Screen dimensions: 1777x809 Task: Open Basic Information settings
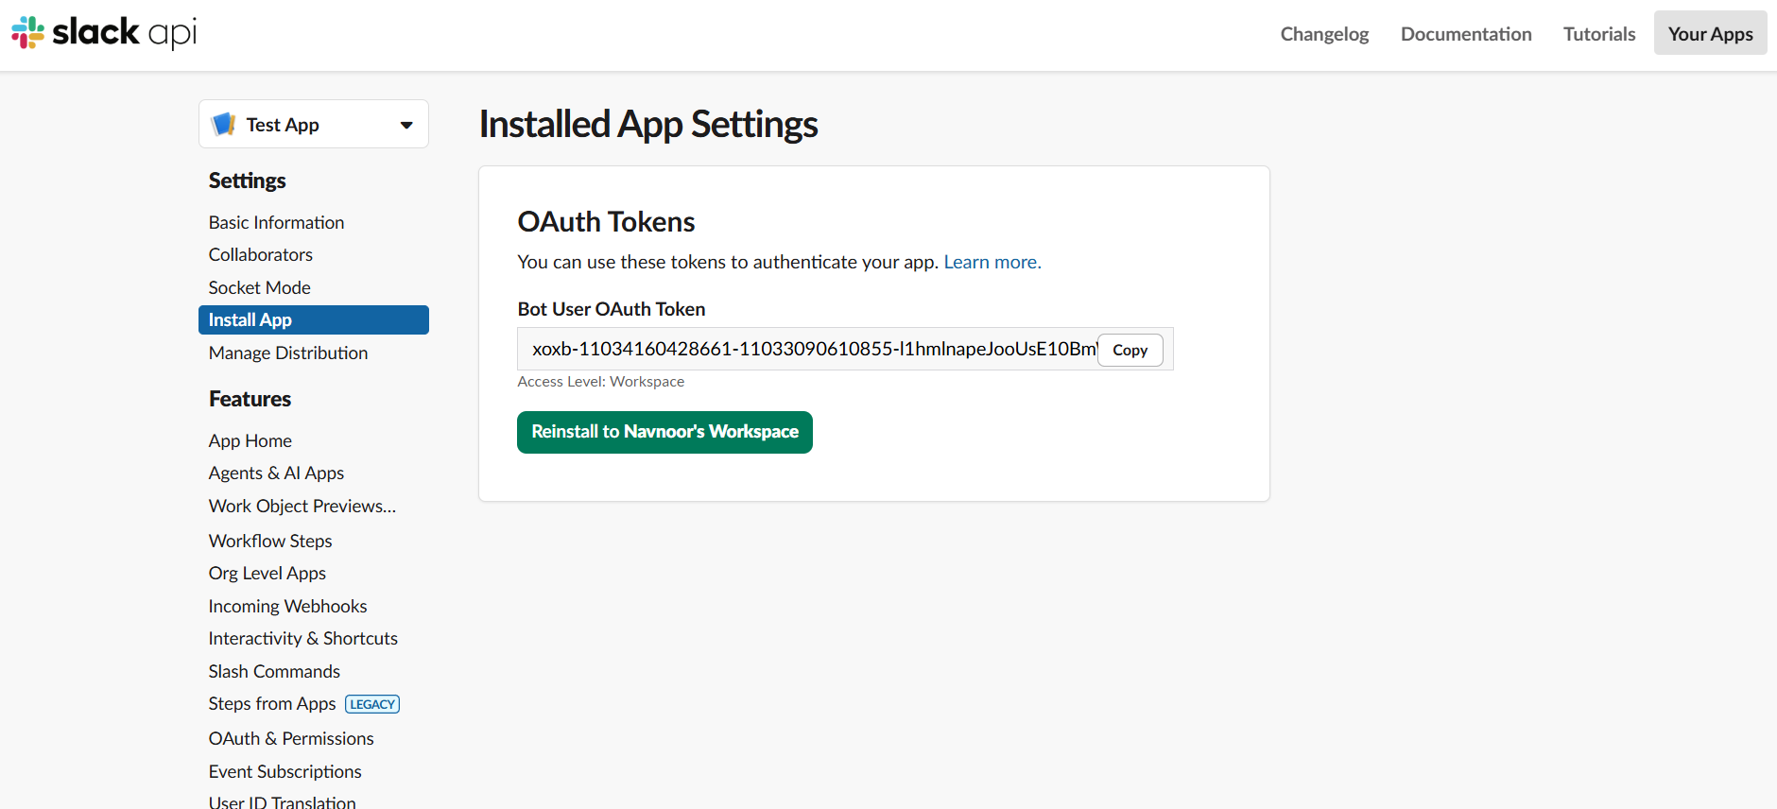pyautogui.click(x=277, y=222)
